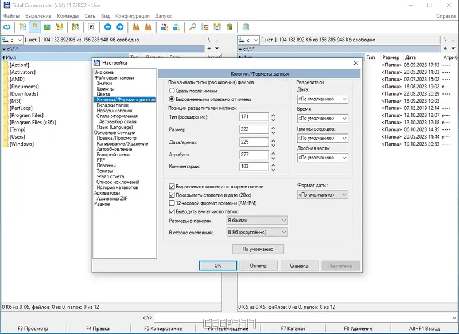The image size is (459, 334).
Task: Enable '12-часовой формат времени' checkbox
Action: (172, 203)
